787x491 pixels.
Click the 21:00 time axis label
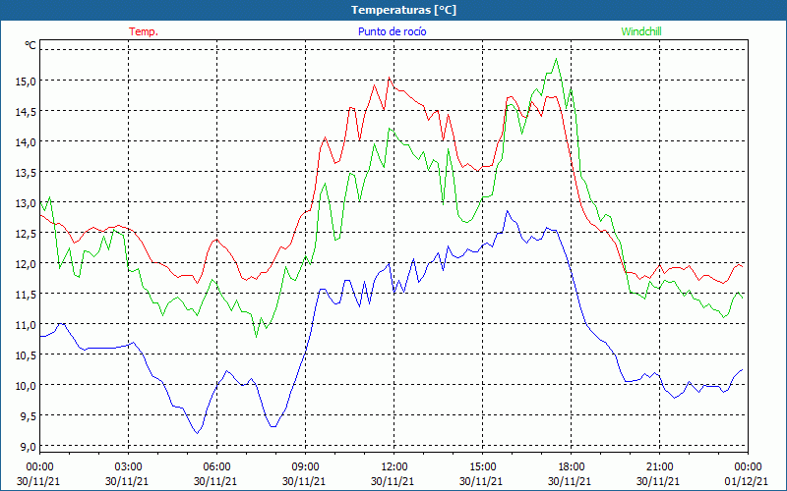[659, 467]
